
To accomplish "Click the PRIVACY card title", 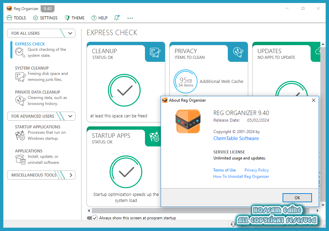I will (x=186, y=51).
